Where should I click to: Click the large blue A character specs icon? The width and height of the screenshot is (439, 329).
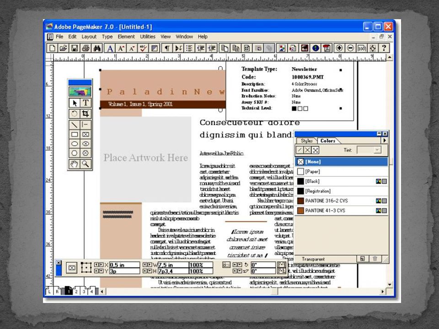110,48
